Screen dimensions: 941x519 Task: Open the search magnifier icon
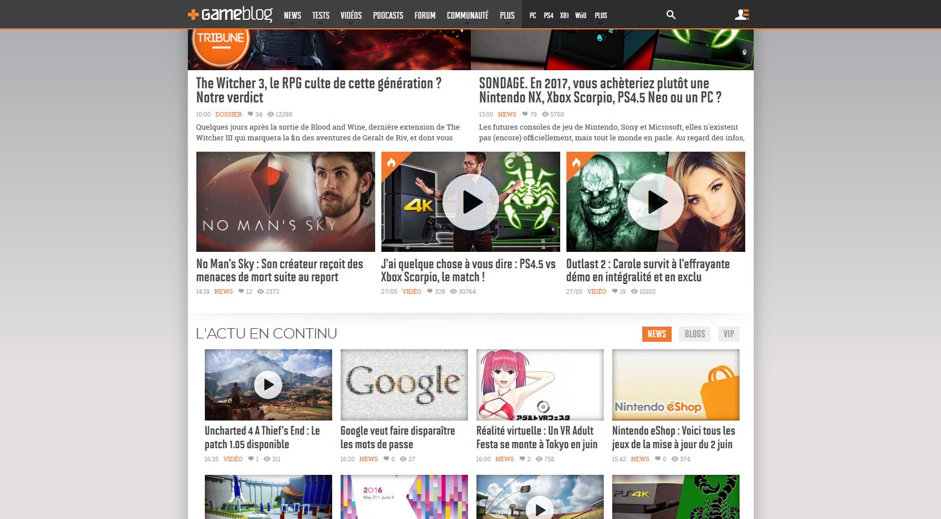[671, 15]
